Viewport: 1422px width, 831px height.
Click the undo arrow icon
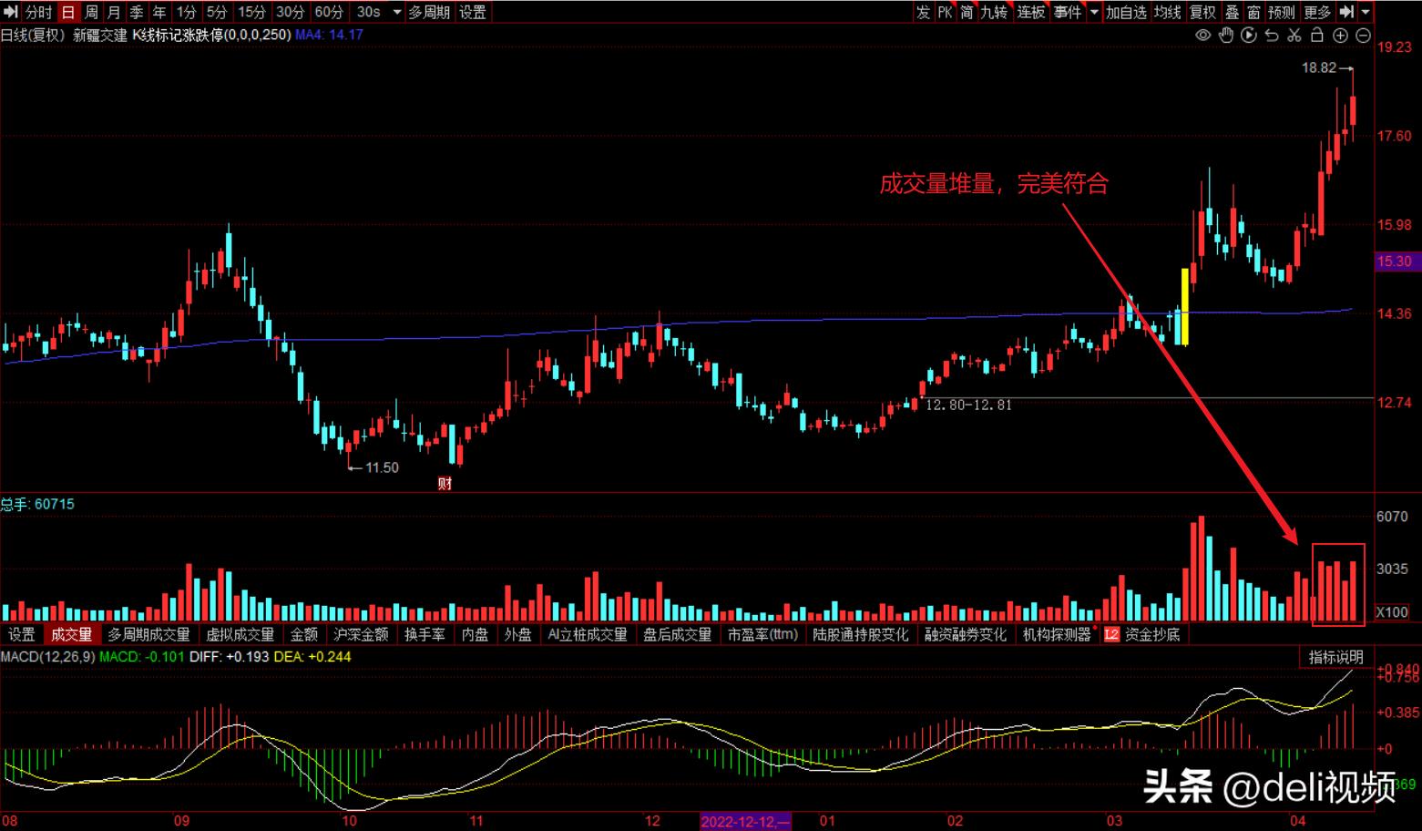point(1272,36)
